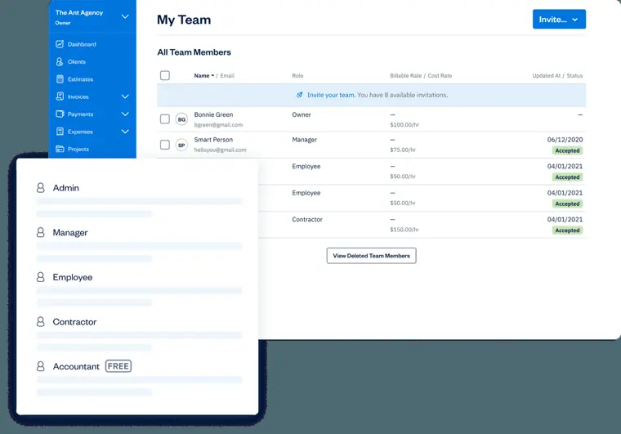Tick the select-all checkbox in table header
Screen dimensions: 621x434
pyautogui.click(x=165, y=75)
